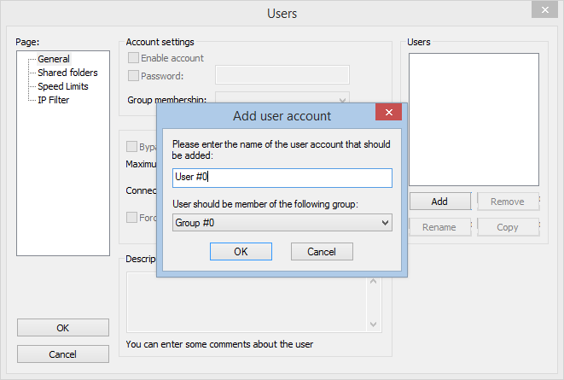Click the description scrollbar down arrow
Screen dimensions: 564x380
[373, 324]
